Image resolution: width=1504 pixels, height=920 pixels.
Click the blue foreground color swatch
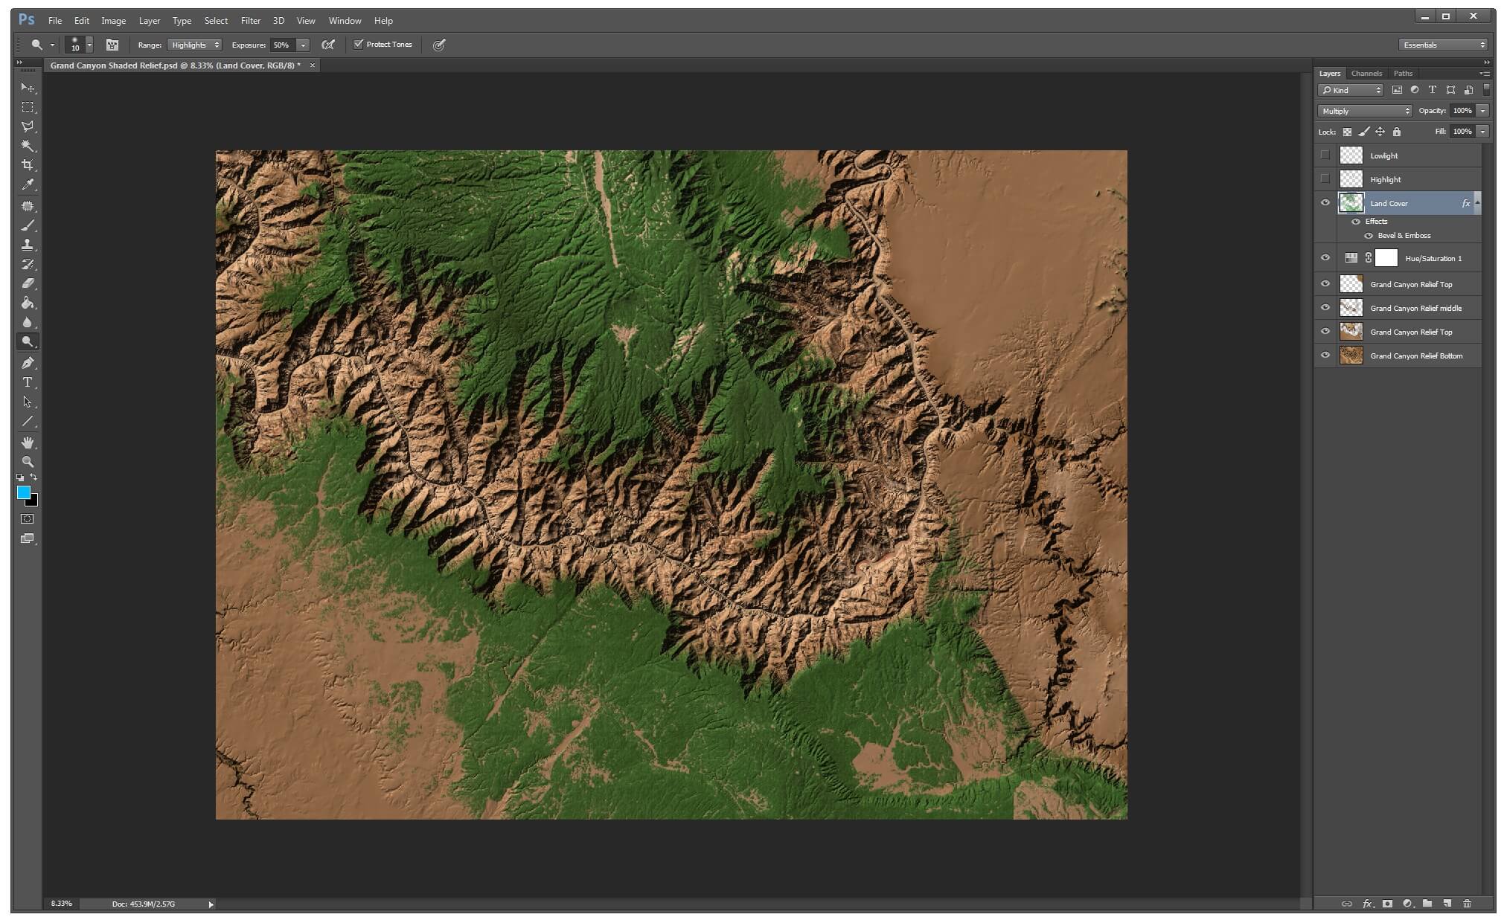23,492
